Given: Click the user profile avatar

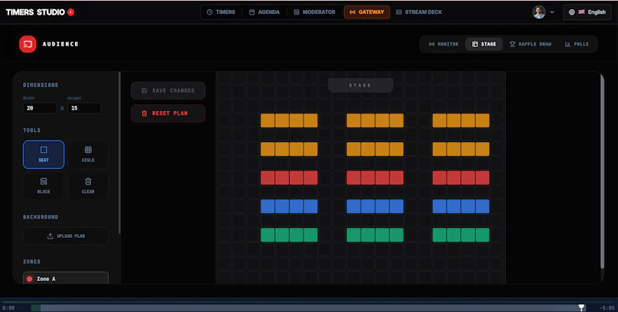Looking at the screenshot, I should (x=538, y=12).
